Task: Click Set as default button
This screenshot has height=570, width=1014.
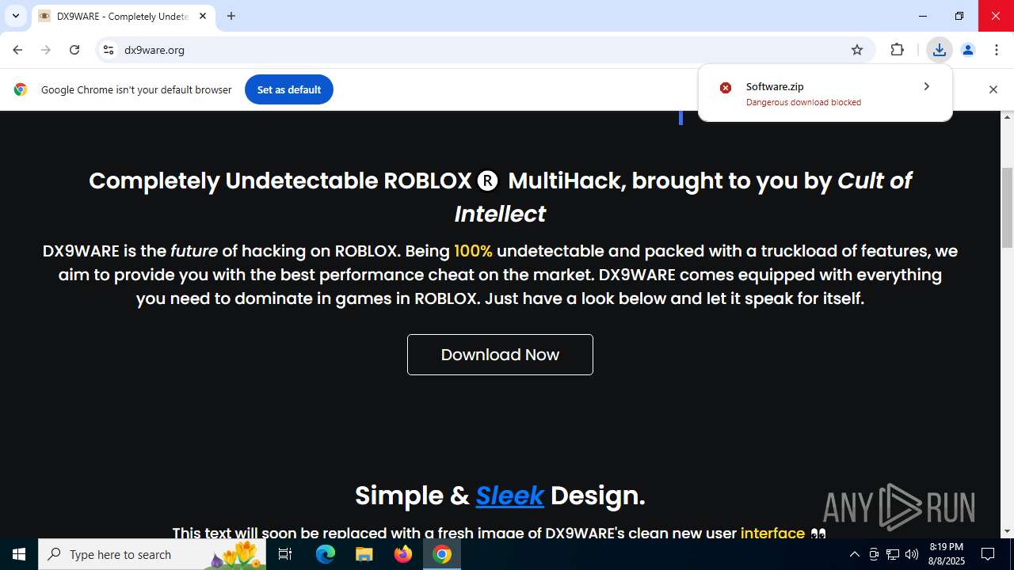Action: click(x=289, y=89)
